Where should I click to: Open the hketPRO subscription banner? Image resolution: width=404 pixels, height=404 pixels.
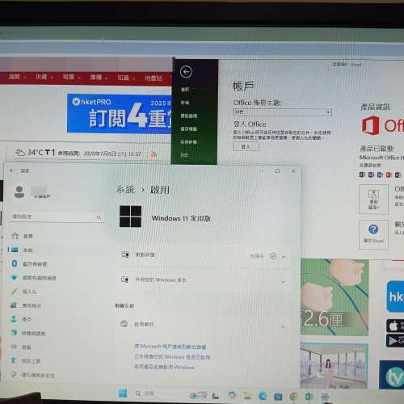click(x=120, y=114)
